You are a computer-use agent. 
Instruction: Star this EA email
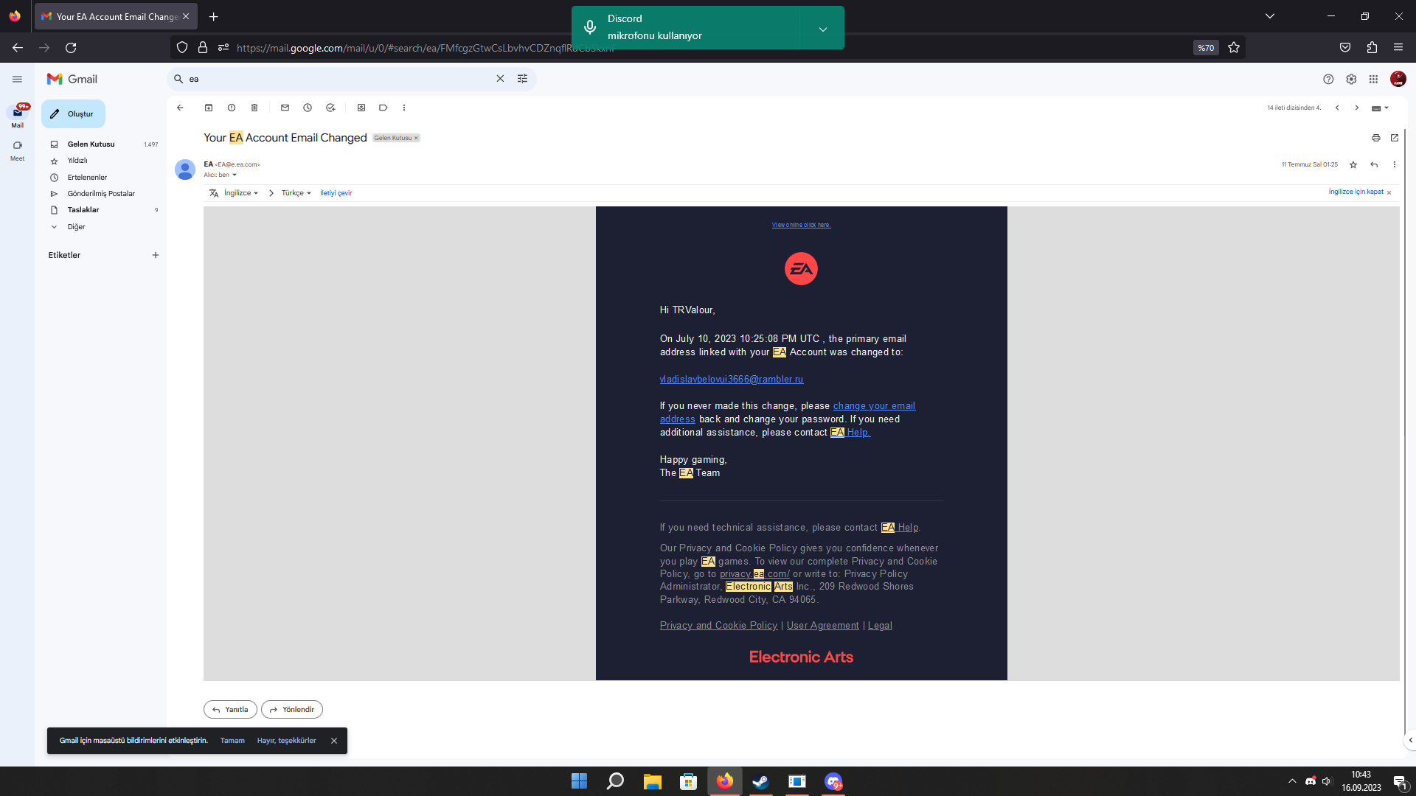1353,165
